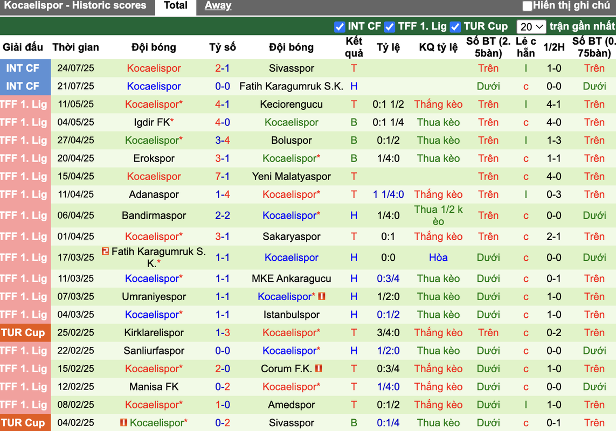Click Kocaelispor - Historic scores title
This screenshot has width=616, height=431.
coord(75,5)
